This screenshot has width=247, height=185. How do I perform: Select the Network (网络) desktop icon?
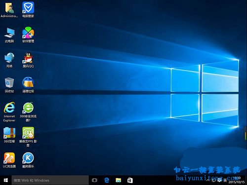pyautogui.click(x=9, y=60)
